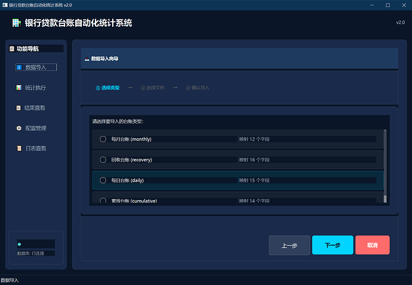Click the 每月台账 (monthly) label

[x=131, y=139]
